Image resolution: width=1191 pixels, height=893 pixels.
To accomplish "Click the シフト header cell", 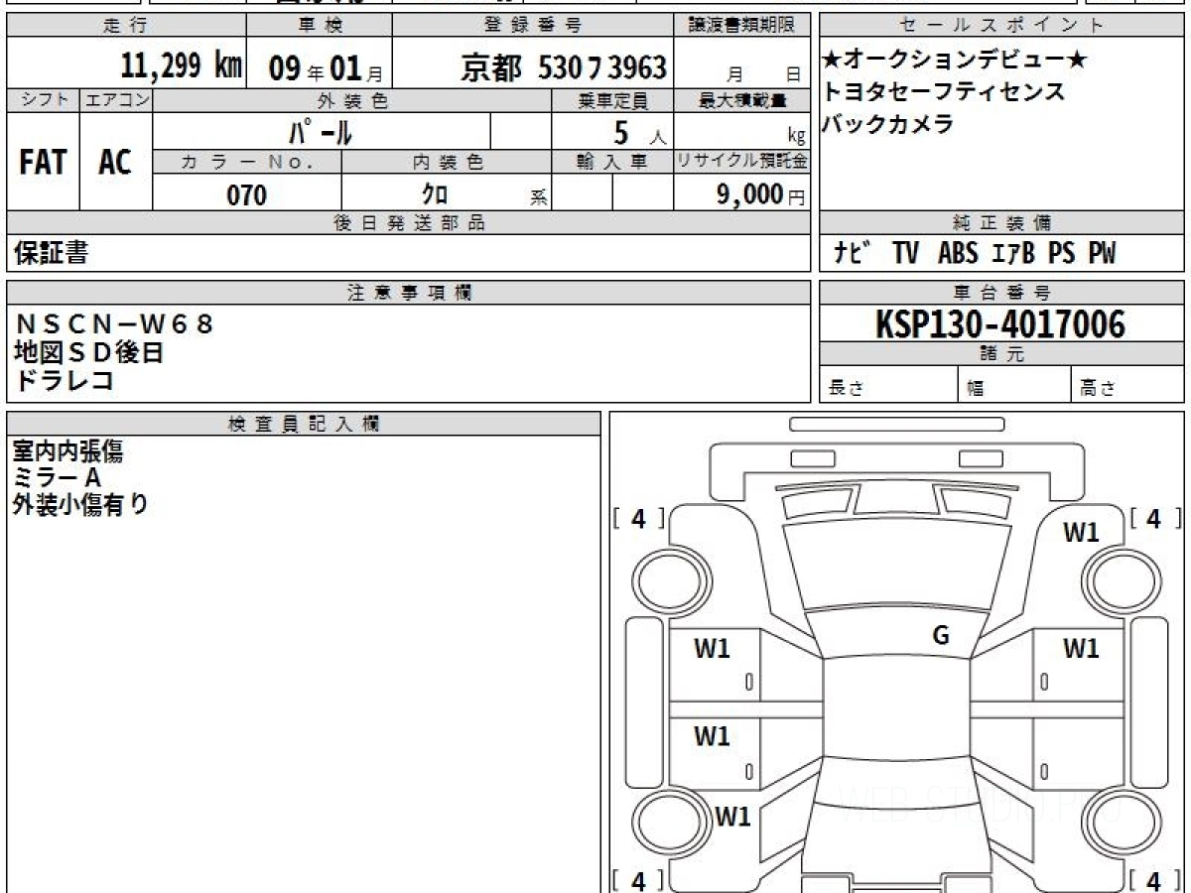I will (x=43, y=100).
